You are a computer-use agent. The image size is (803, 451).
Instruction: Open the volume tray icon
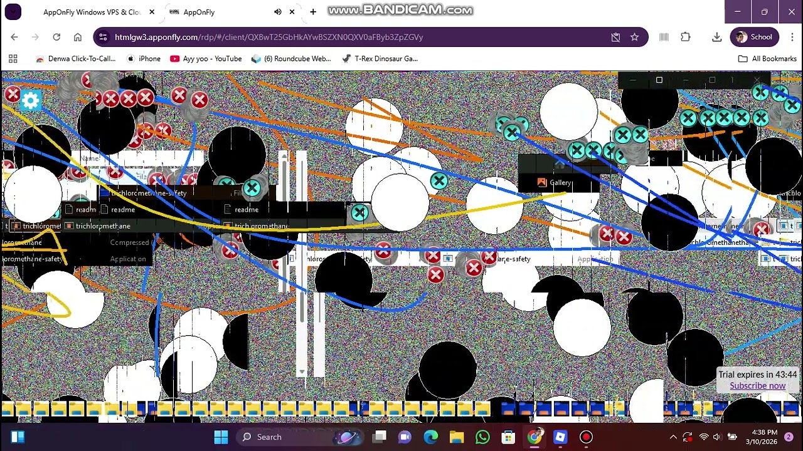click(717, 437)
